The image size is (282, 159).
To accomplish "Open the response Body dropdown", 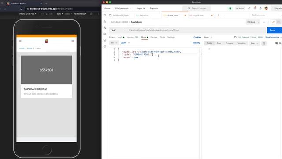I will pos(208,37).
